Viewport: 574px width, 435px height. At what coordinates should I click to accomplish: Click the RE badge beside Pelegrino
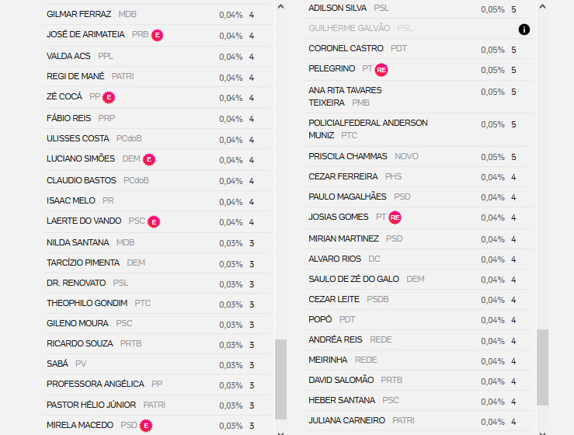(381, 70)
